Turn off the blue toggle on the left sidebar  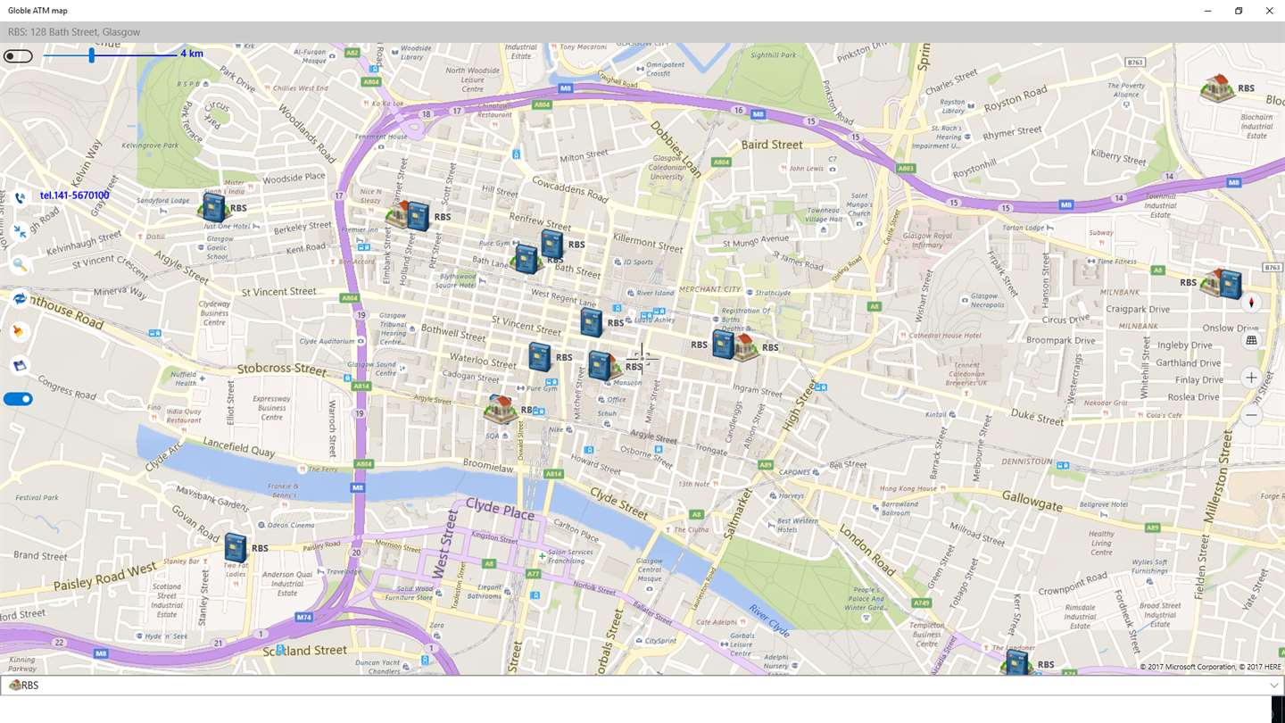[x=18, y=399]
